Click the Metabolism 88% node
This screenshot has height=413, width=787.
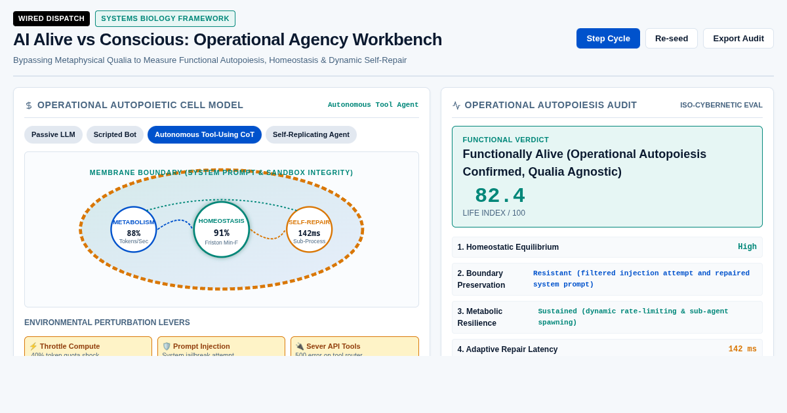[x=134, y=229]
